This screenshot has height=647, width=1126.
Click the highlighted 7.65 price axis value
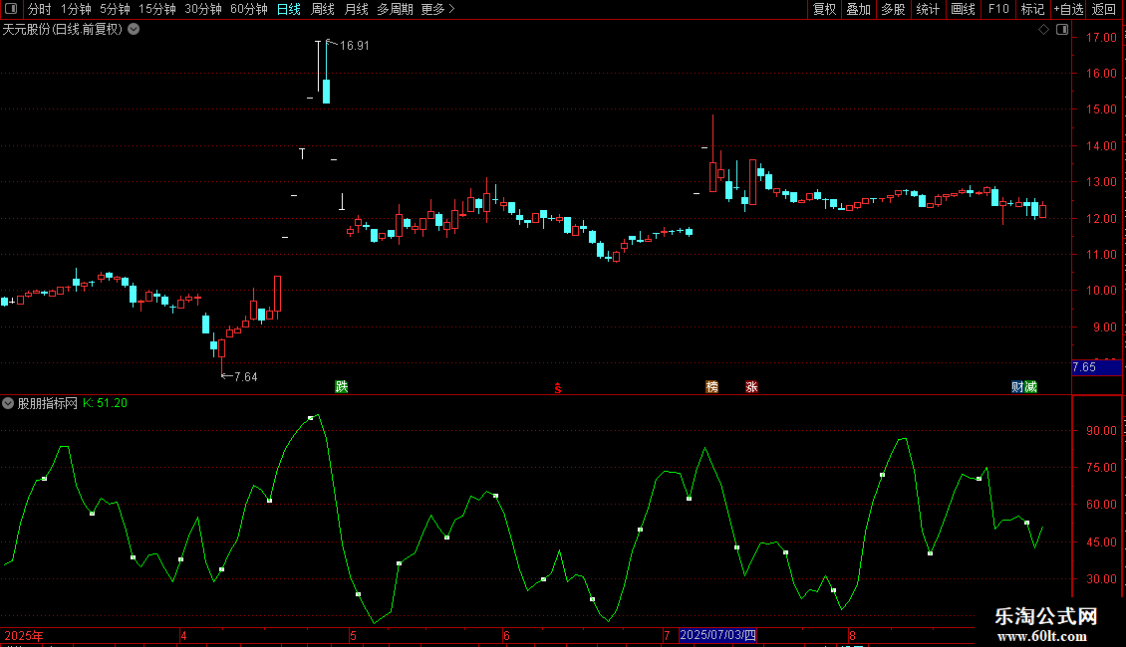1096,367
